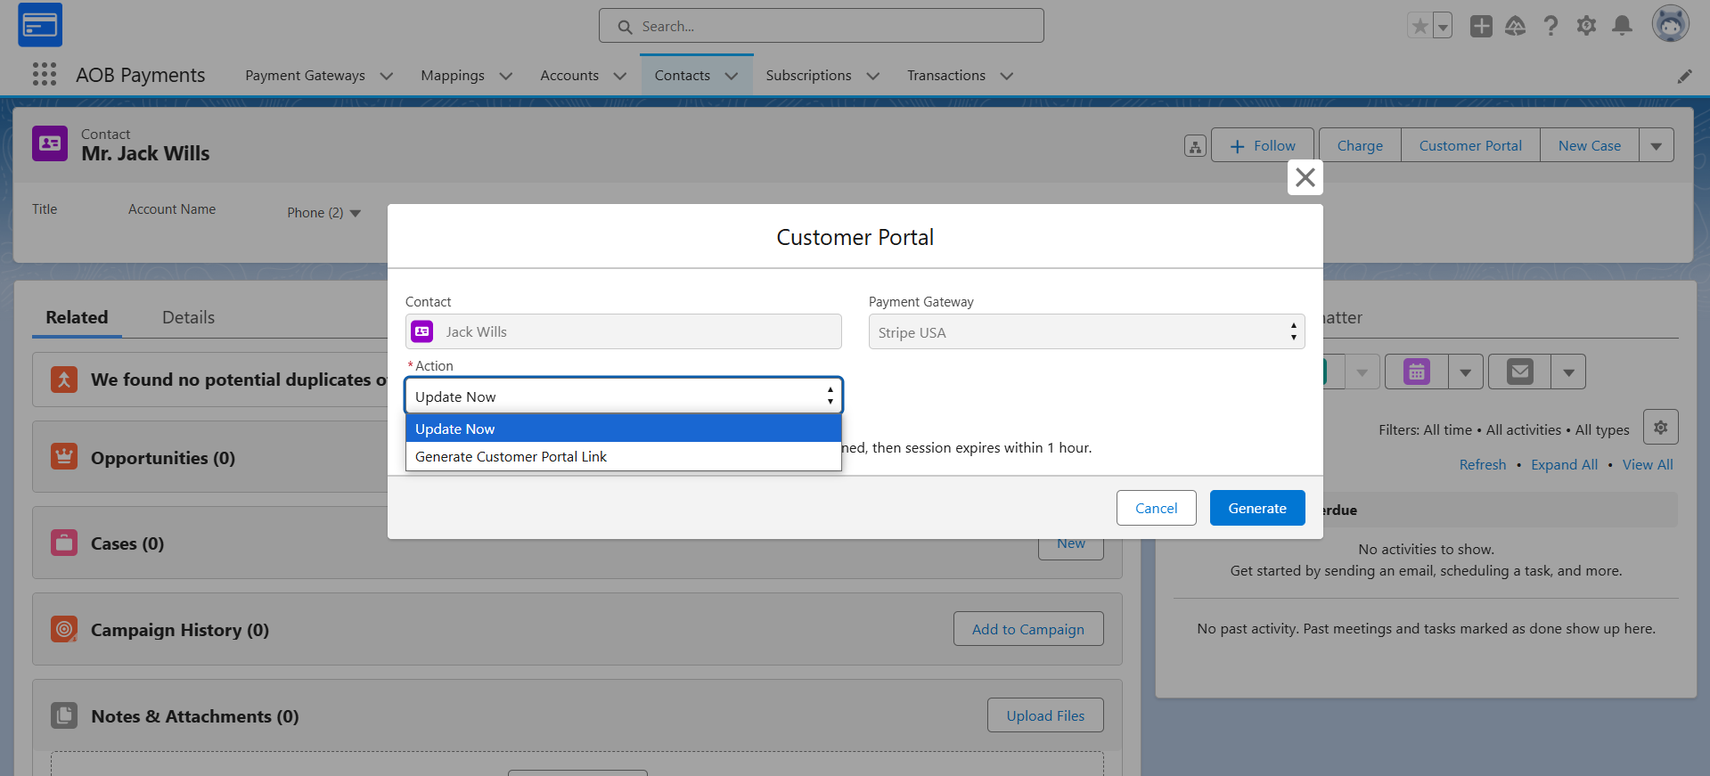Viewport: 1710px width, 776px height.
Task: Click the pencil icon to edit navigation
Action: click(x=1684, y=77)
